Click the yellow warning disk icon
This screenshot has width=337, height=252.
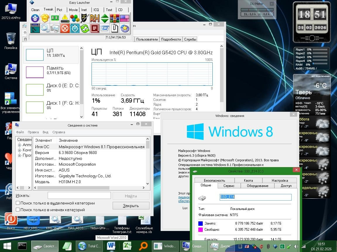coord(65,18)
